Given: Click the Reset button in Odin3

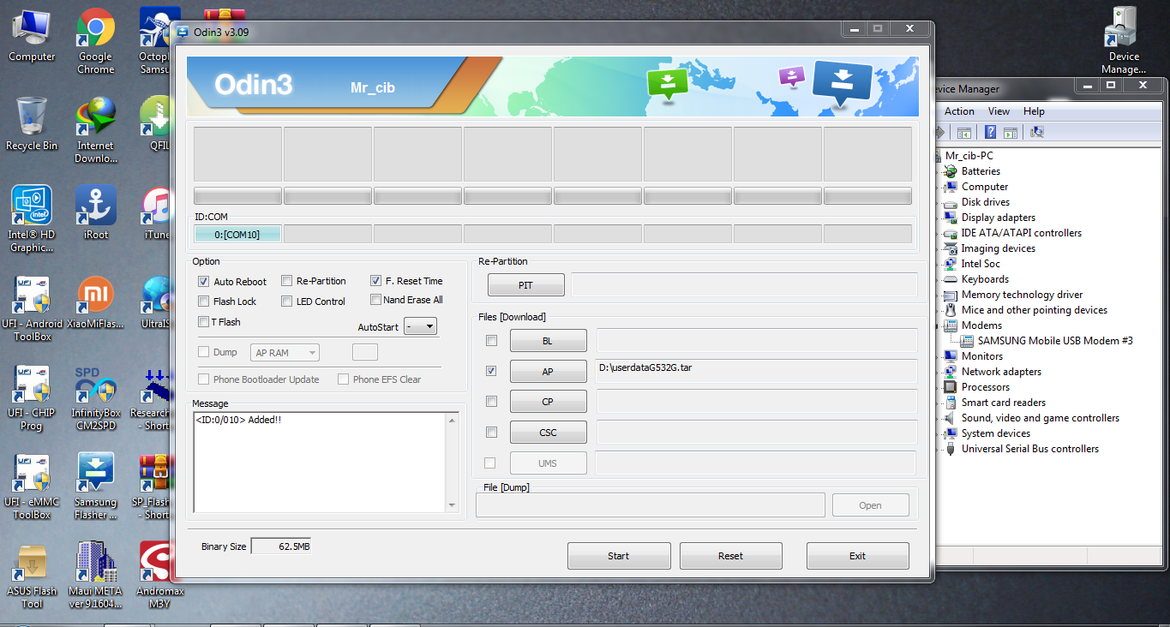Looking at the screenshot, I should tap(730, 556).
